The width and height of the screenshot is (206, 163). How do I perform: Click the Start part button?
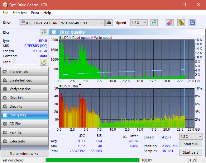coord(191,152)
